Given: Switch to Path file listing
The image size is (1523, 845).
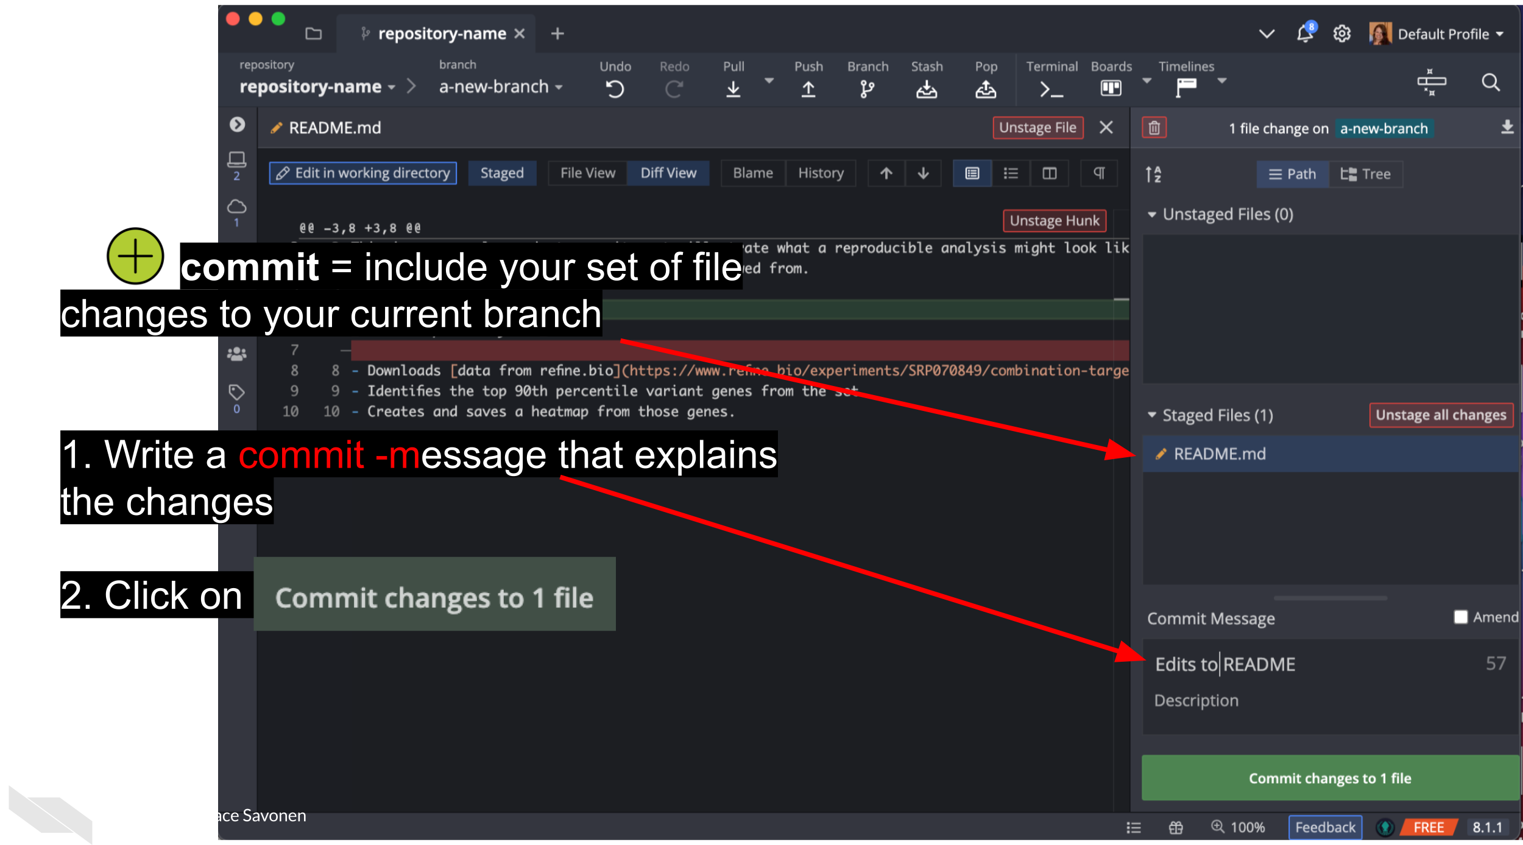Looking at the screenshot, I should pyautogui.click(x=1292, y=174).
